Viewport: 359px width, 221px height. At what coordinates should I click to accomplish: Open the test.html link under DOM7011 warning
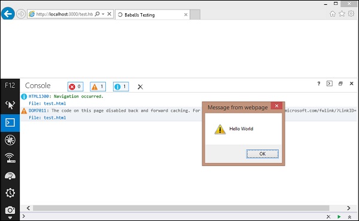pyautogui.click(x=54, y=118)
